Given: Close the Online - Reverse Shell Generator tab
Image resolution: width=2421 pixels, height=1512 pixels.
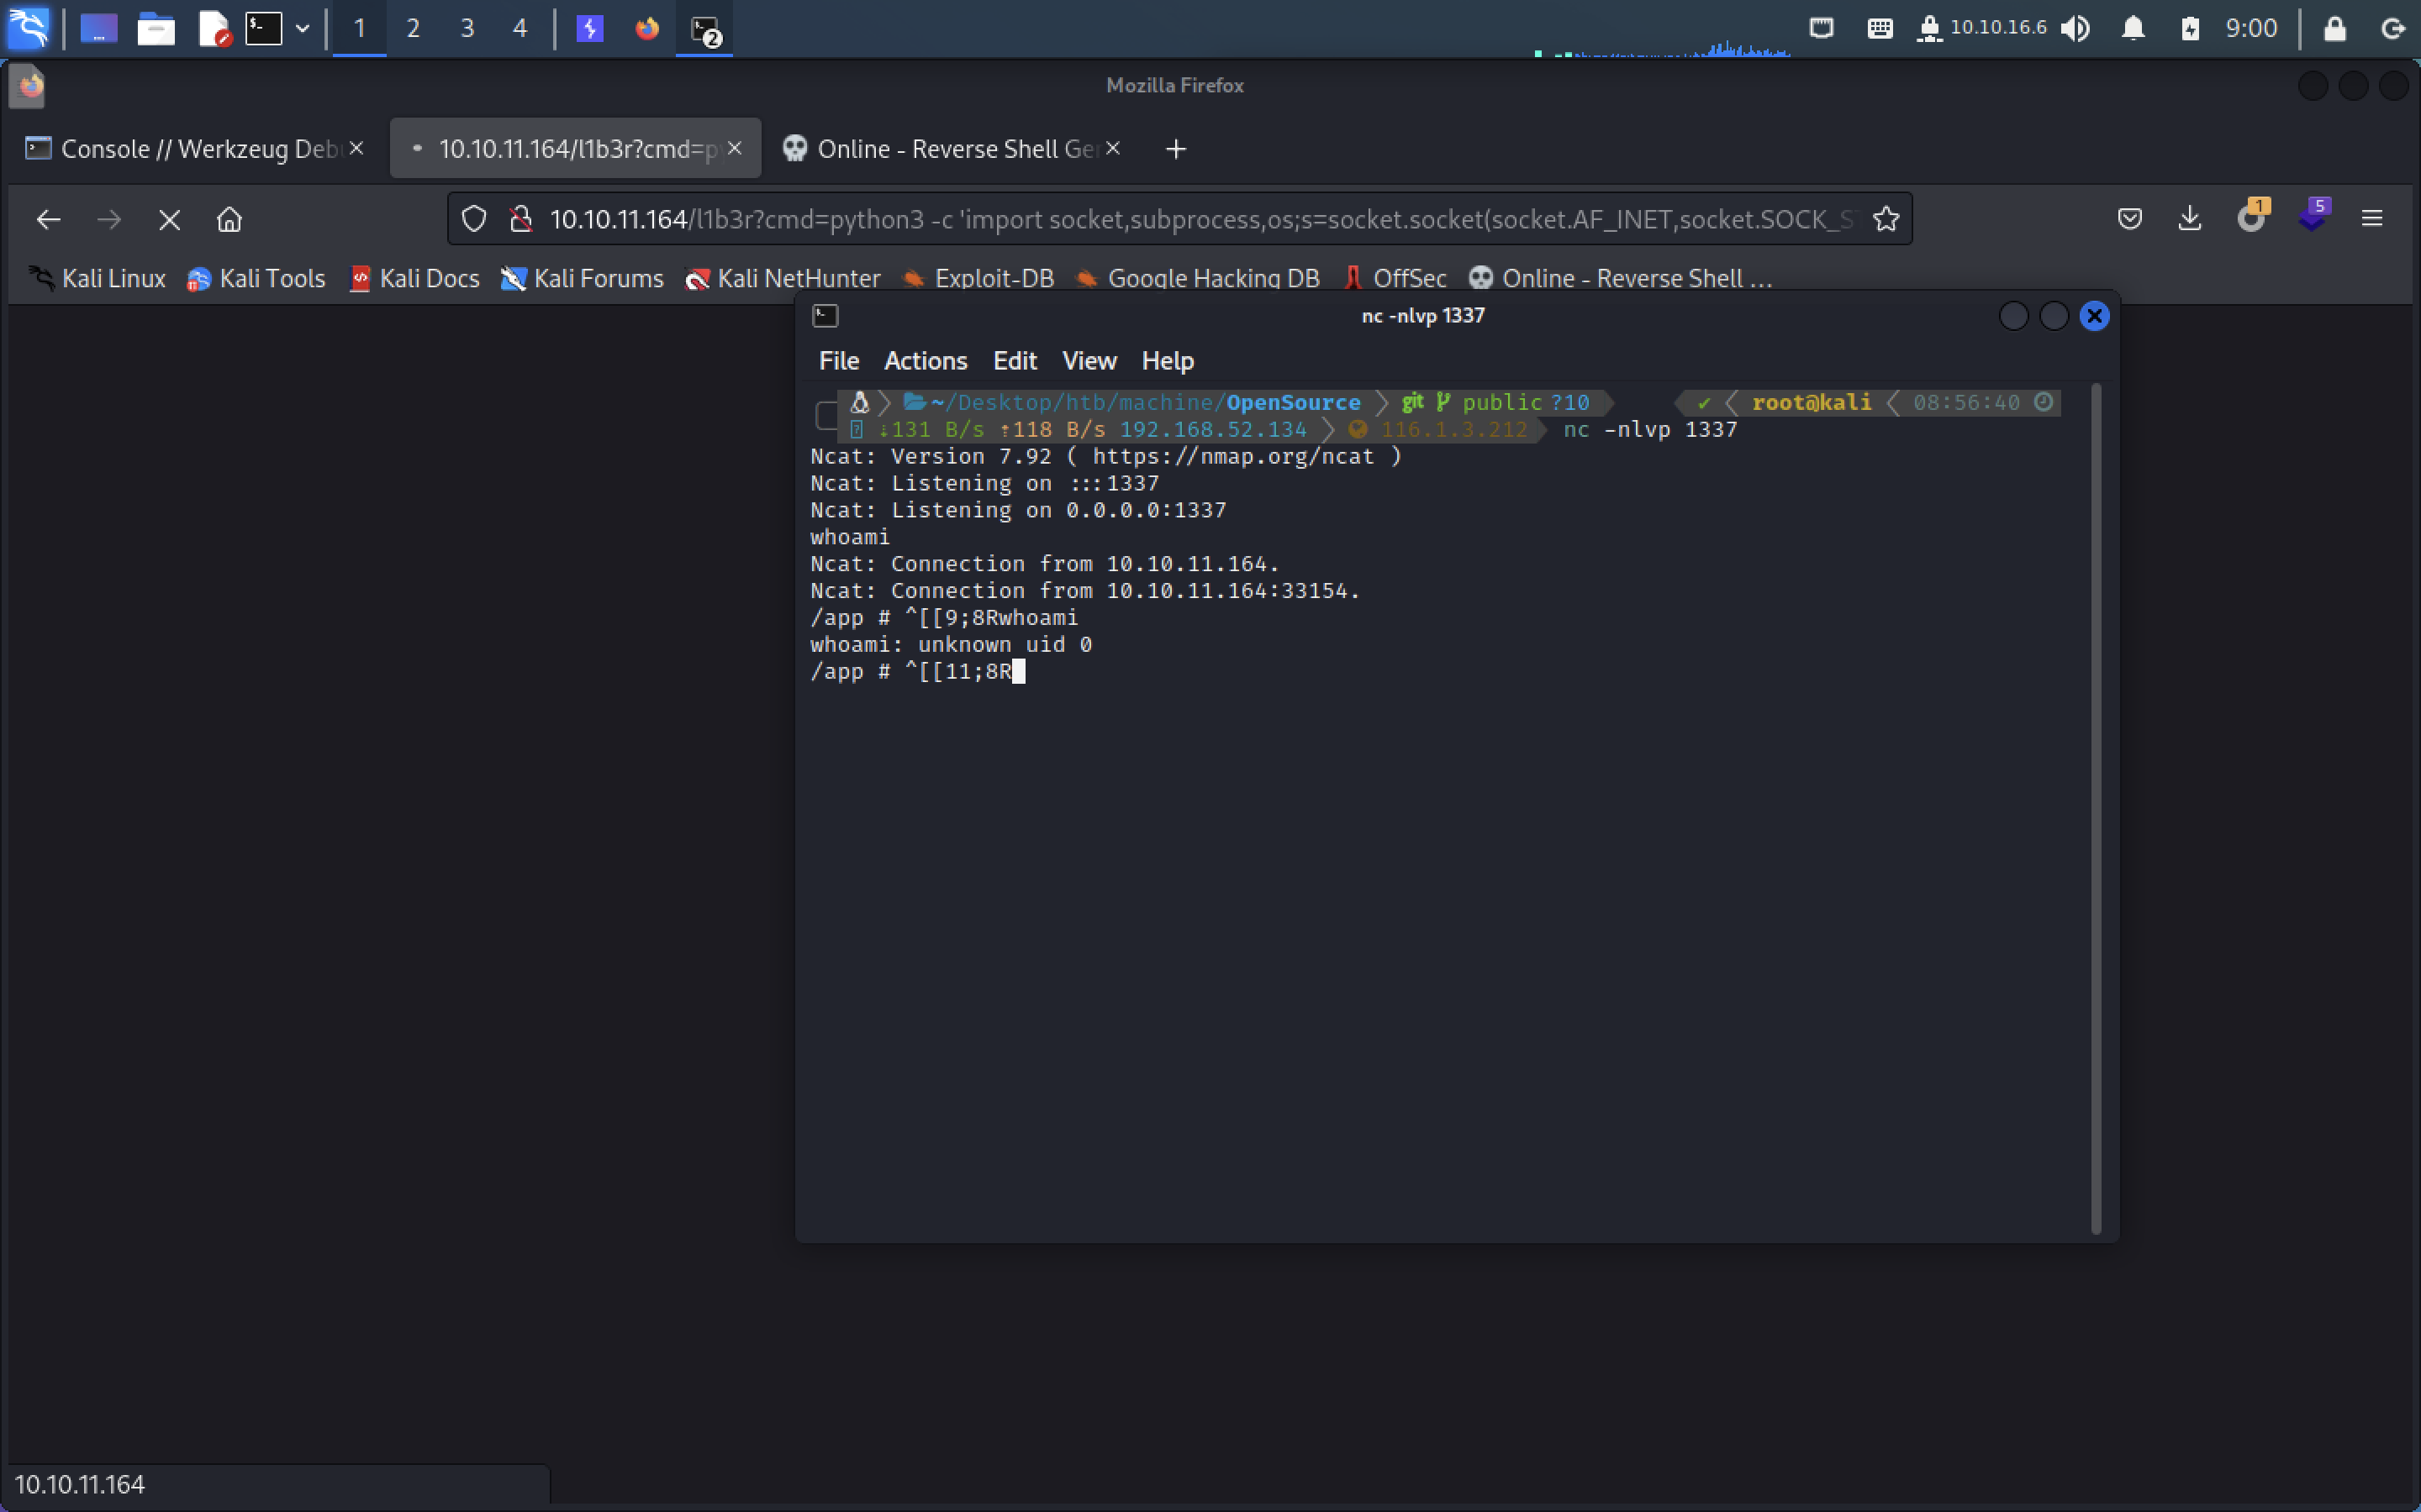Looking at the screenshot, I should tap(1112, 148).
